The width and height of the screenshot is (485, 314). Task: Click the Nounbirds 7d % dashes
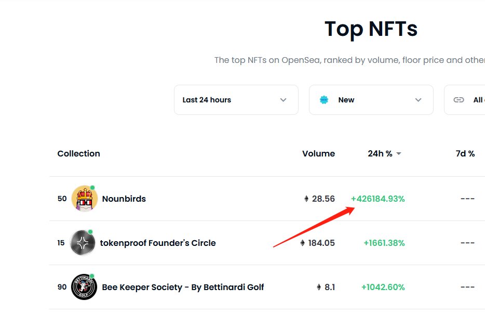coord(467,199)
